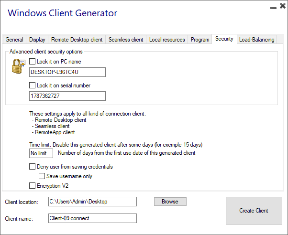Open the Load-Balancing tab
The height and width of the screenshot is (235, 288).
257,40
